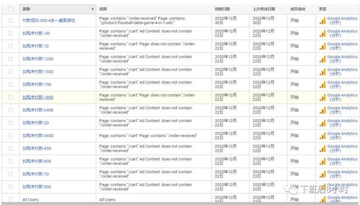Click Analytics icon in 加购未付款-60D row
Viewport: 360px width, 205px height.
click(323, 161)
